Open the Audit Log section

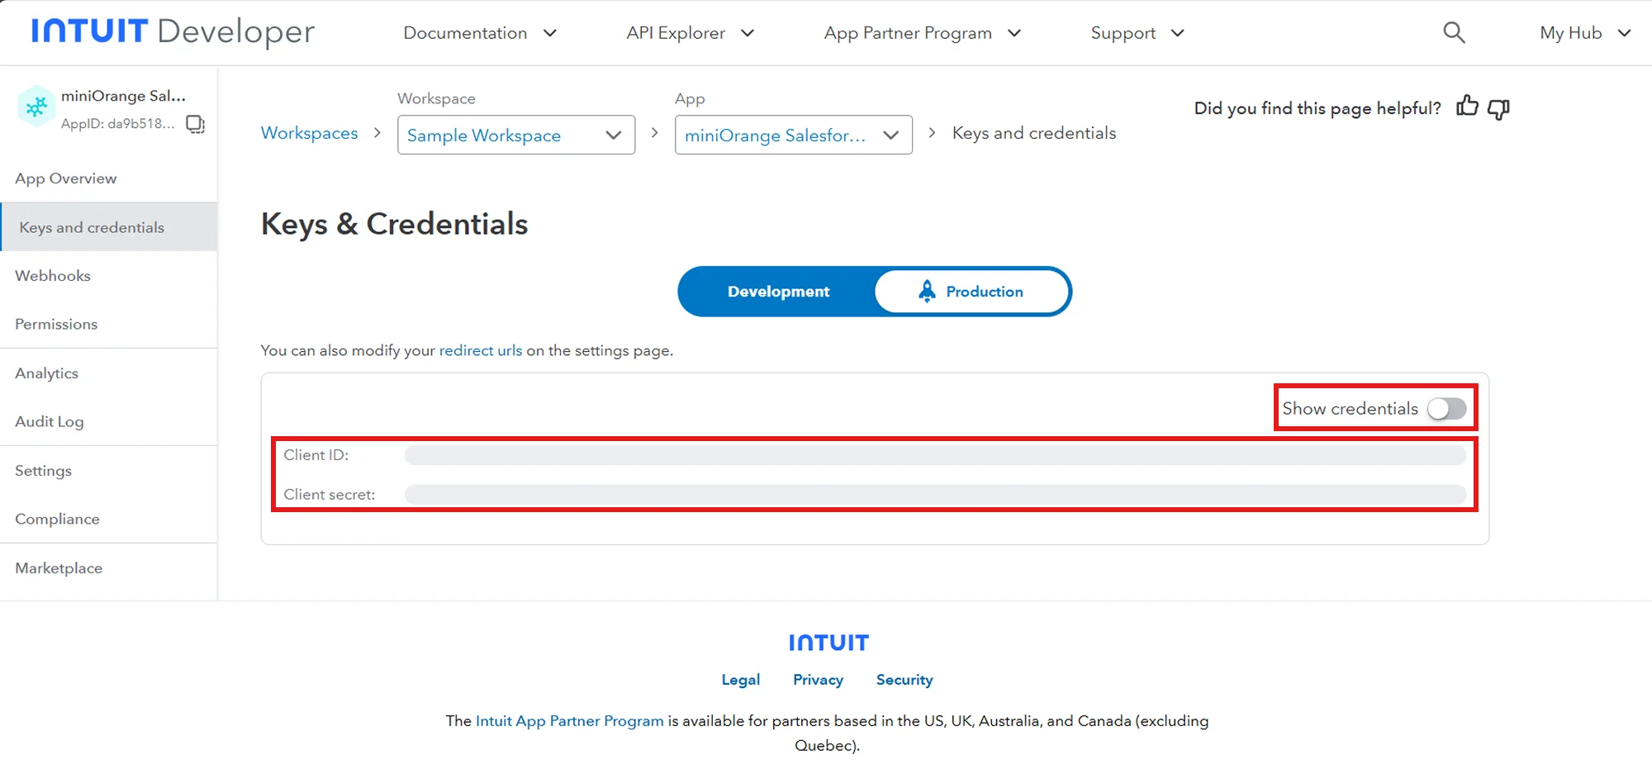pos(49,421)
